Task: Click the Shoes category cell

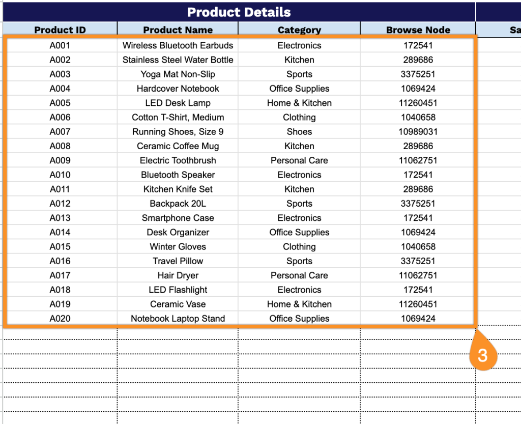Action: pos(299,132)
